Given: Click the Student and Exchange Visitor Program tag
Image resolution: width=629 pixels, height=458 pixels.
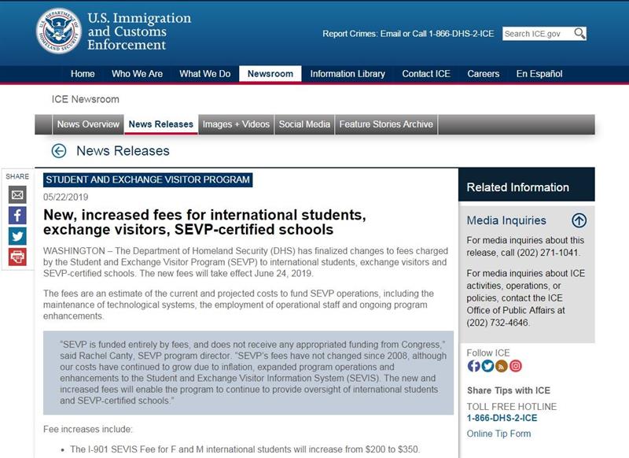Looking at the screenshot, I should point(148,179).
